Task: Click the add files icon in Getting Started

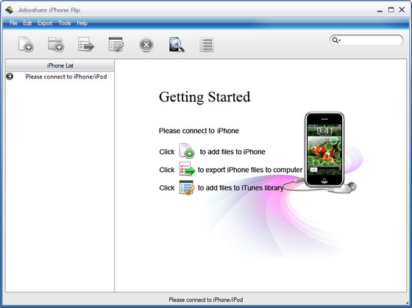Action: (187, 151)
